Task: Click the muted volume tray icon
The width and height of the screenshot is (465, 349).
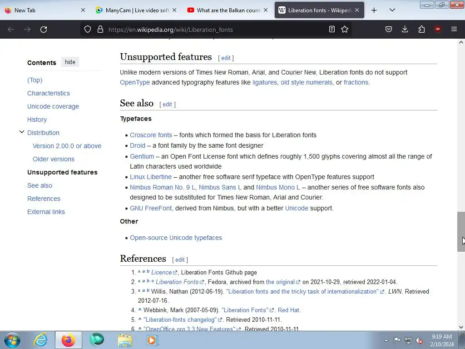Action: pyautogui.click(x=419, y=341)
